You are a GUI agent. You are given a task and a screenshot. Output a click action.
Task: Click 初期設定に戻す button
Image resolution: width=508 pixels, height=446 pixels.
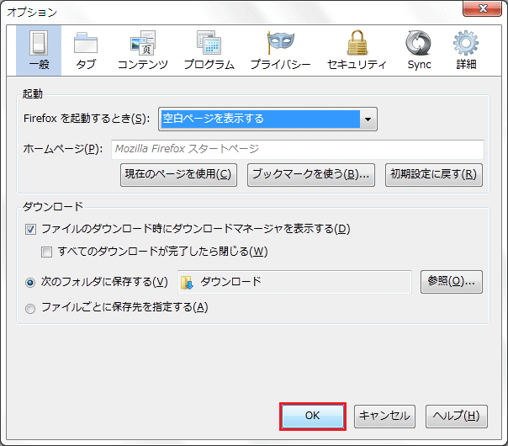[x=433, y=175]
